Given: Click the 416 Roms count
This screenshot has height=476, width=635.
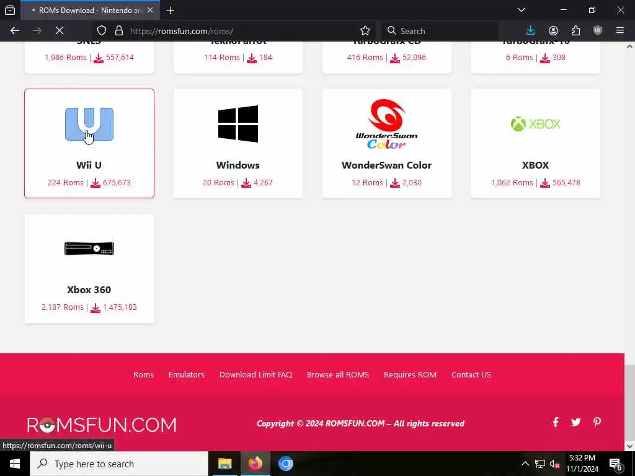Looking at the screenshot, I should coord(365,58).
